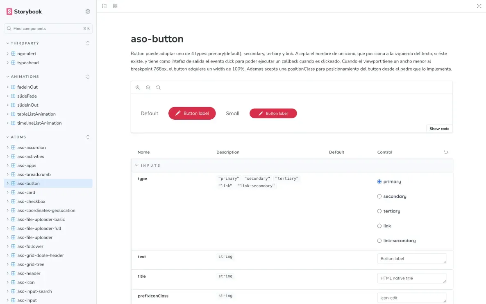This screenshot has height=304, width=486.
Task: Collapse the ATOMS sidebar group
Action: point(16,137)
